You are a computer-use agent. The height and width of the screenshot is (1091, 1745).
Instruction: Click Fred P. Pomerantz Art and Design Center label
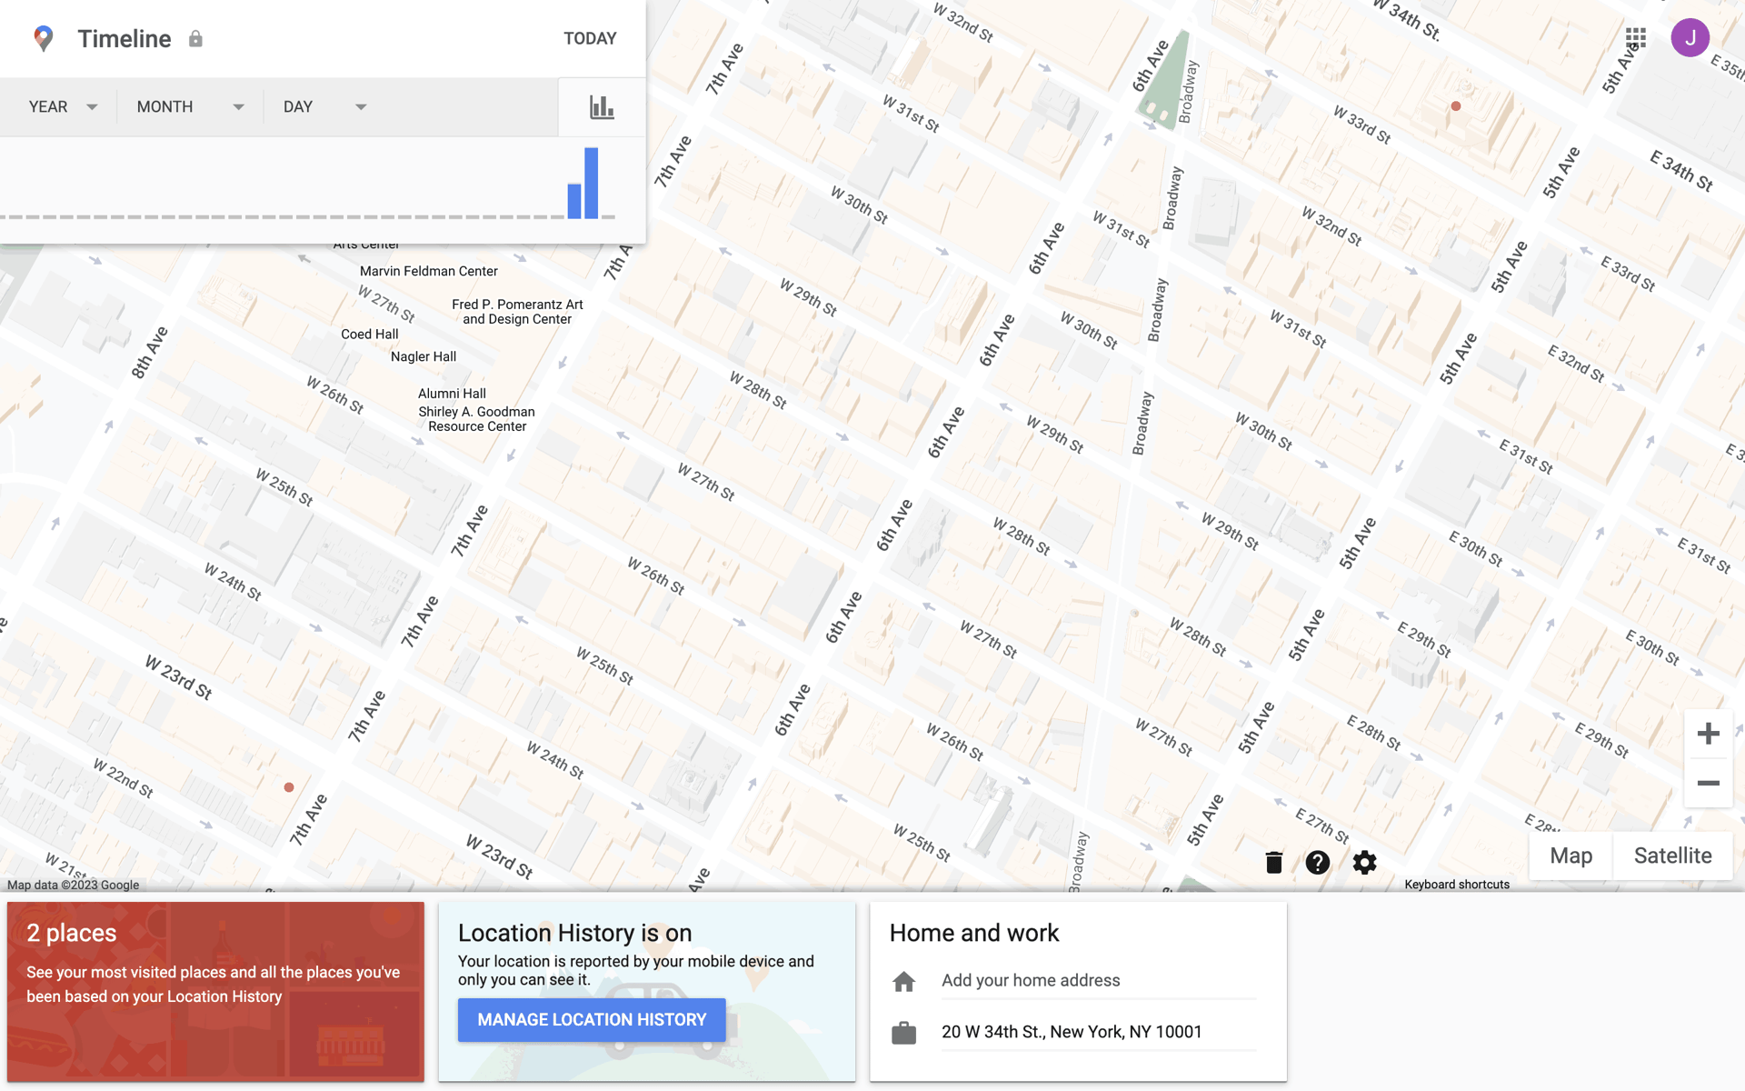pyautogui.click(x=517, y=312)
